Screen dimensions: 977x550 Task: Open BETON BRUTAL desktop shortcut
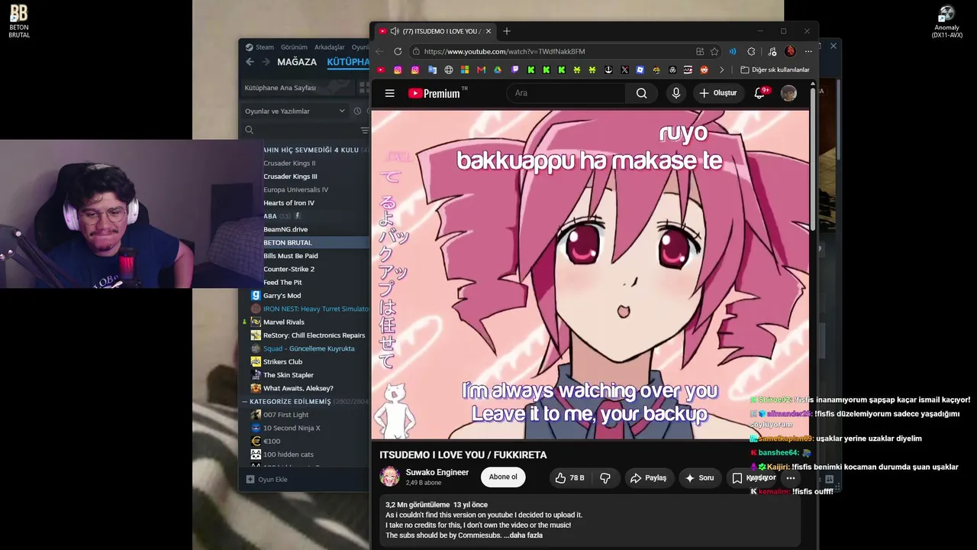point(19,21)
